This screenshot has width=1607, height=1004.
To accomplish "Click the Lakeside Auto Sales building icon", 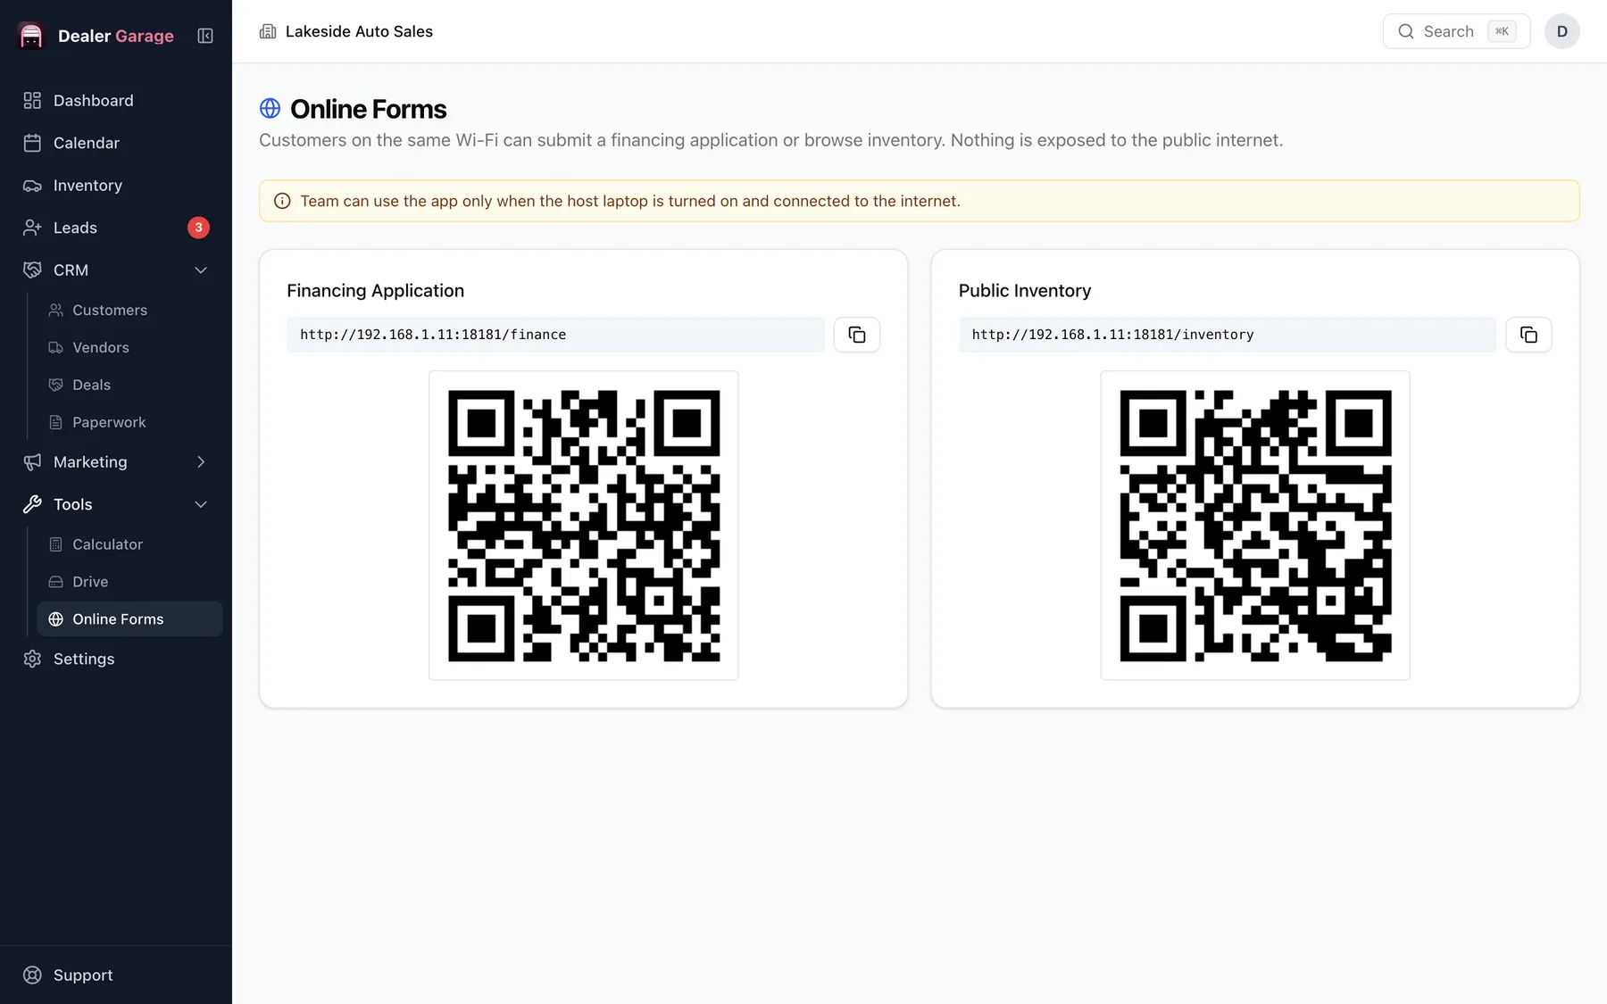I will coord(268,31).
